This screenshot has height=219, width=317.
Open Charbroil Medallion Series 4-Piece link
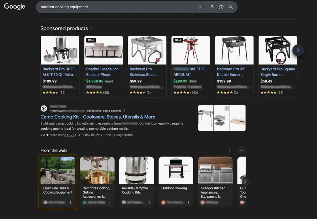pos(102,72)
